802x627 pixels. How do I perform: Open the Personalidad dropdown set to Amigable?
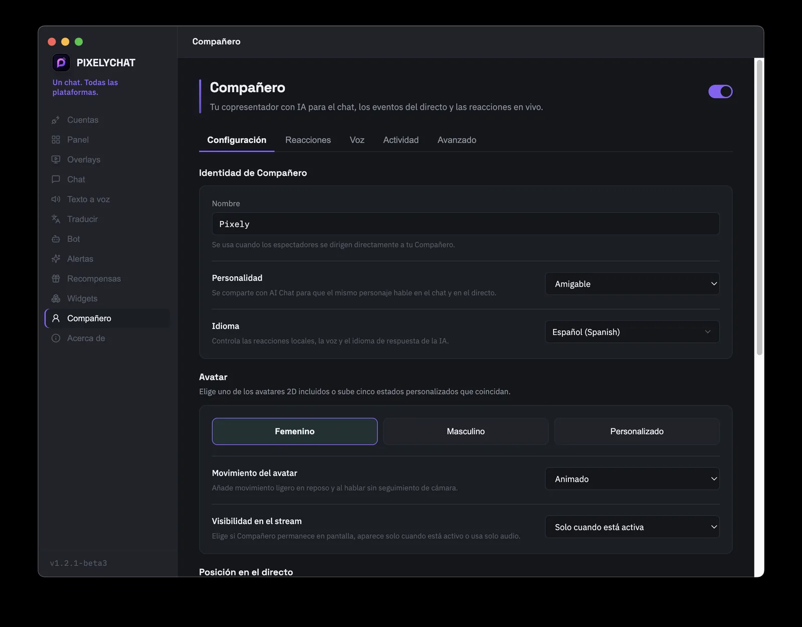point(633,284)
